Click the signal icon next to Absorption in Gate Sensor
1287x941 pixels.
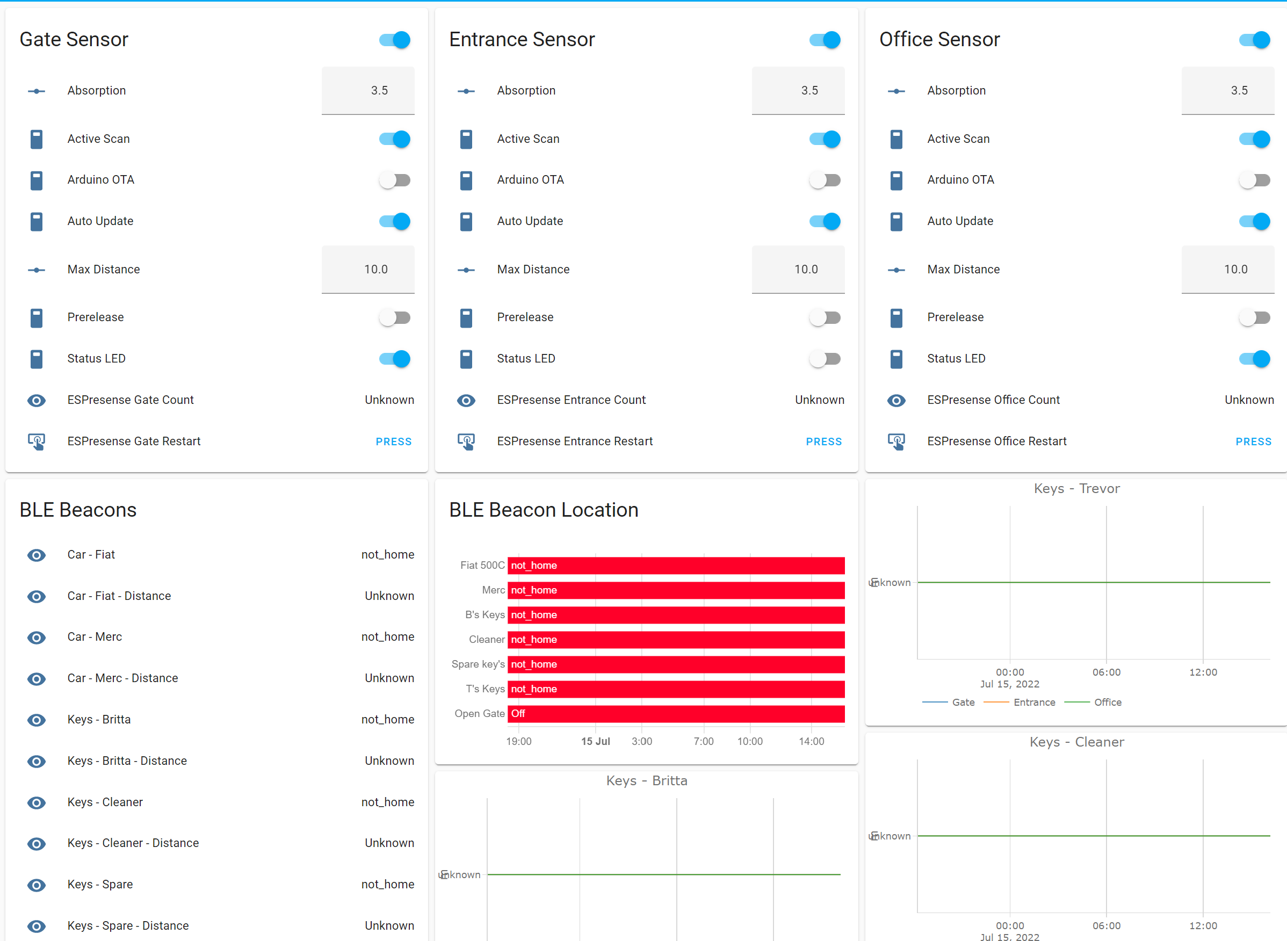(x=37, y=91)
